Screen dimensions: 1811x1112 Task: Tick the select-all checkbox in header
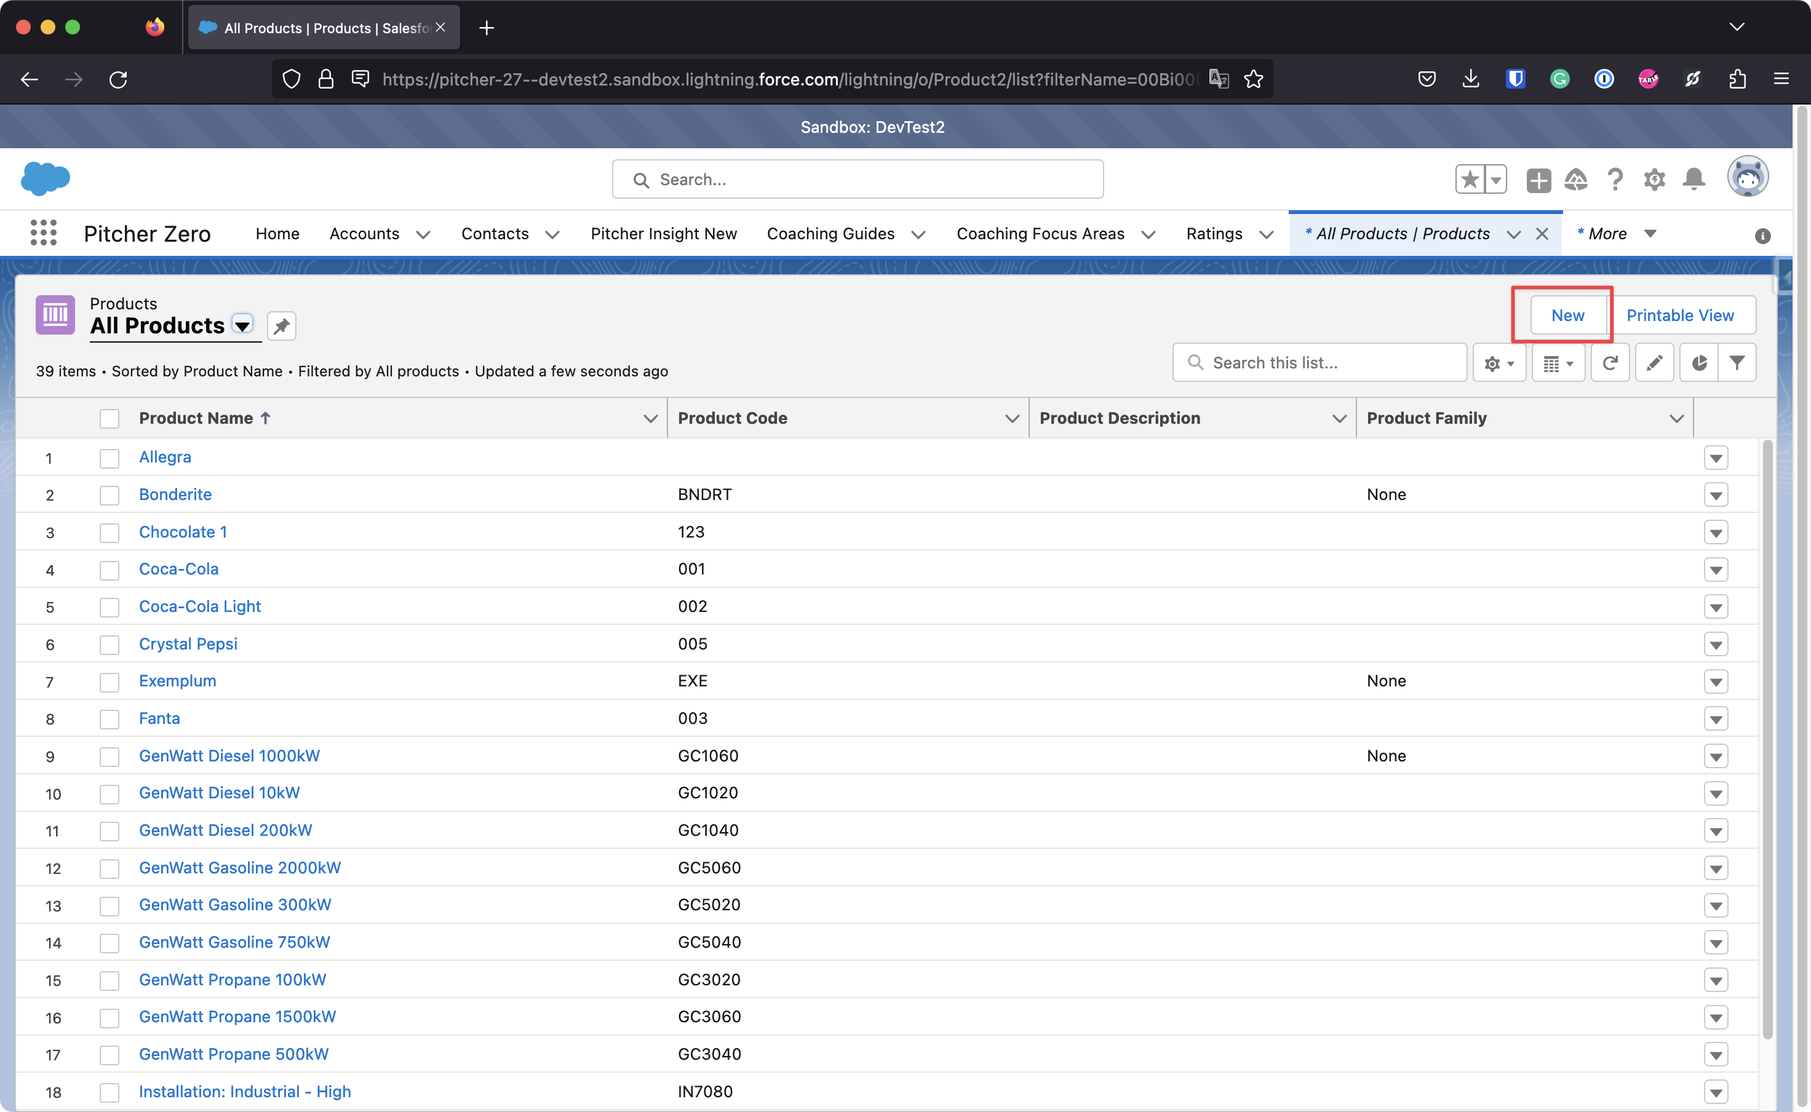[109, 418]
